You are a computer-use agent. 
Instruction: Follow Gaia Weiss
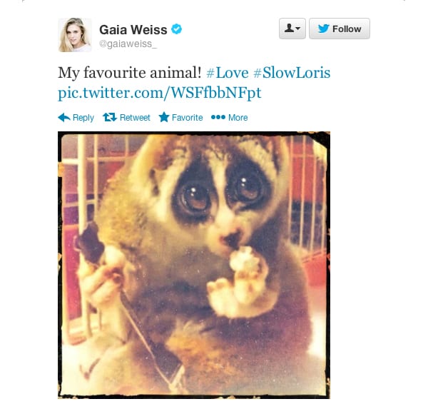[340, 29]
